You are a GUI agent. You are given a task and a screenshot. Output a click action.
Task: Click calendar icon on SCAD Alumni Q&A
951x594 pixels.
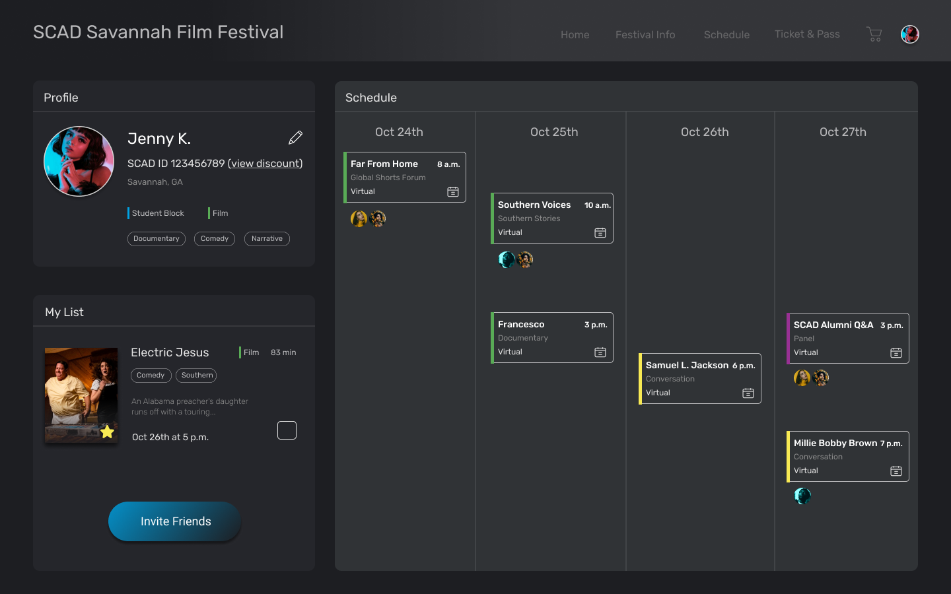click(x=896, y=353)
